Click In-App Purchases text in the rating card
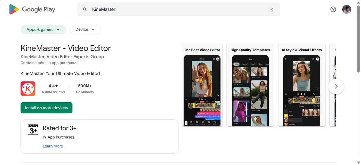 click(58, 137)
